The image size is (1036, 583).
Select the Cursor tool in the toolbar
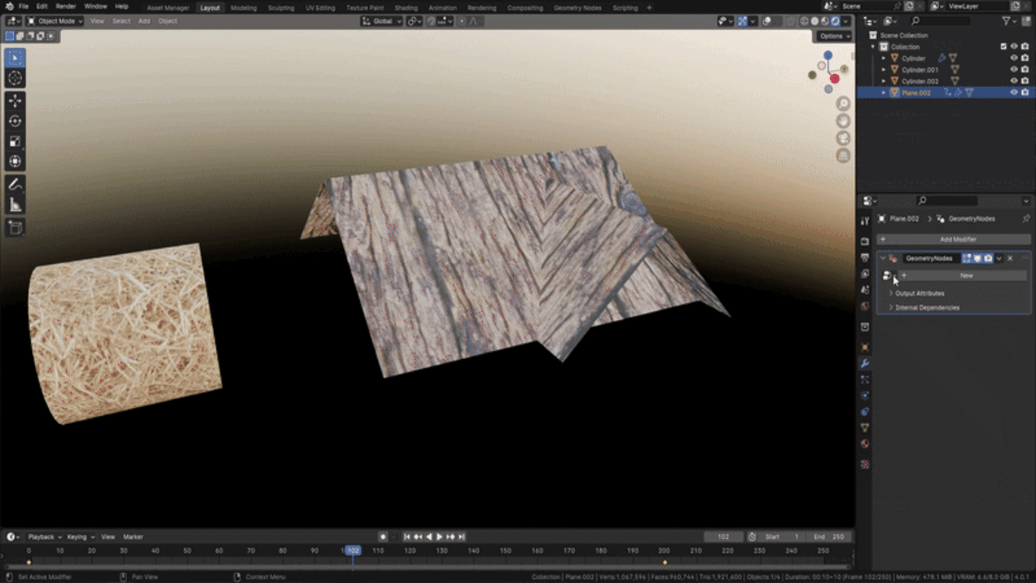(15, 78)
